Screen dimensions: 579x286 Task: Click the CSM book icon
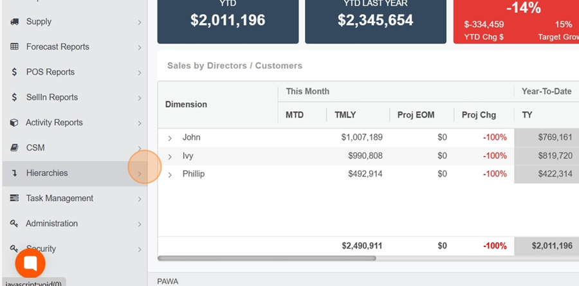(x=14, y=148)
